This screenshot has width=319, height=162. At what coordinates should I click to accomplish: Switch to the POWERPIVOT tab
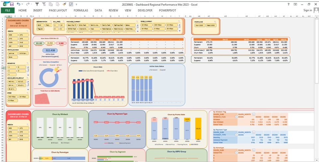[167, 10]
